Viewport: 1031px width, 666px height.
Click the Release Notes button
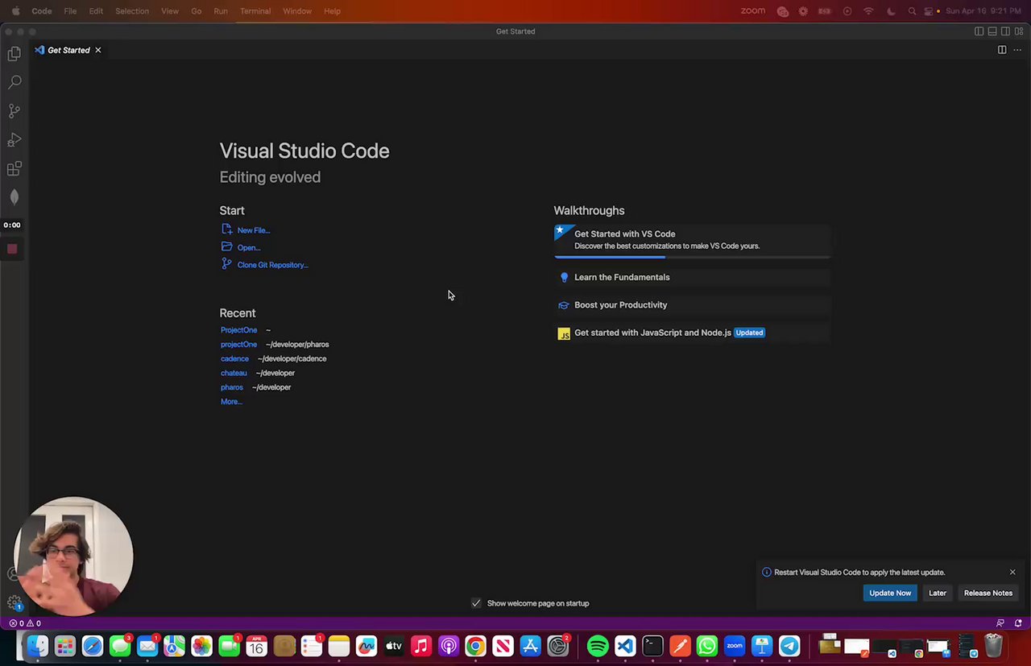pyautogui.click(x=988, y=593)
